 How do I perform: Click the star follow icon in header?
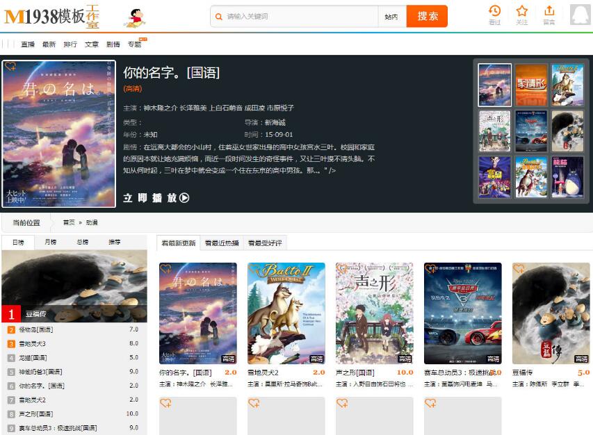click(522, 11)
